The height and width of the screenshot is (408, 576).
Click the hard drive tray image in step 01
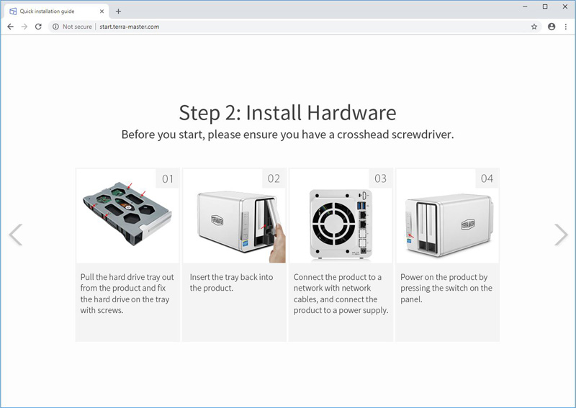127,215
